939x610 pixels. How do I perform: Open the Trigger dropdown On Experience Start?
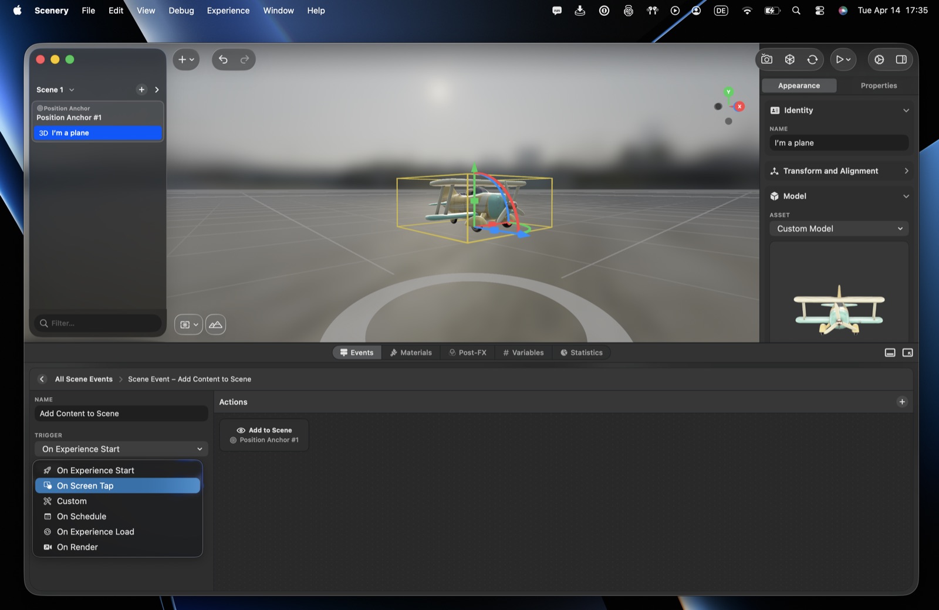click(121, 449)
